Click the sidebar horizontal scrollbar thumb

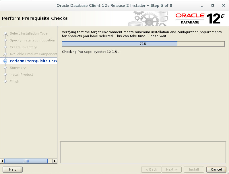tap(26, 161)
